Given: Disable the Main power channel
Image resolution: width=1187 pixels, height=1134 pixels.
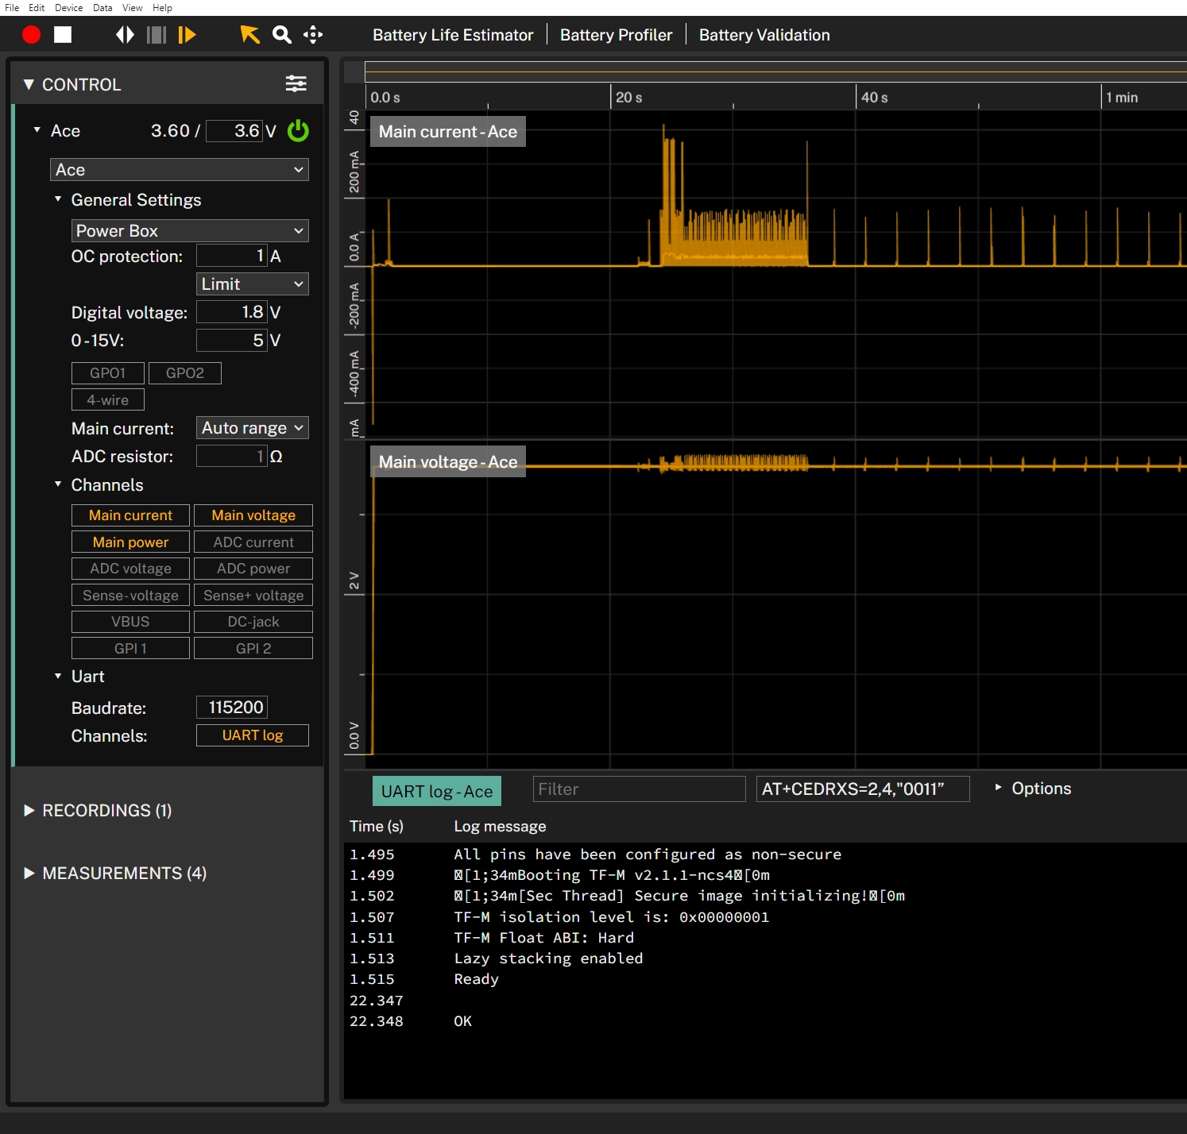Looking at the screenshot, I should pos(130,542).
